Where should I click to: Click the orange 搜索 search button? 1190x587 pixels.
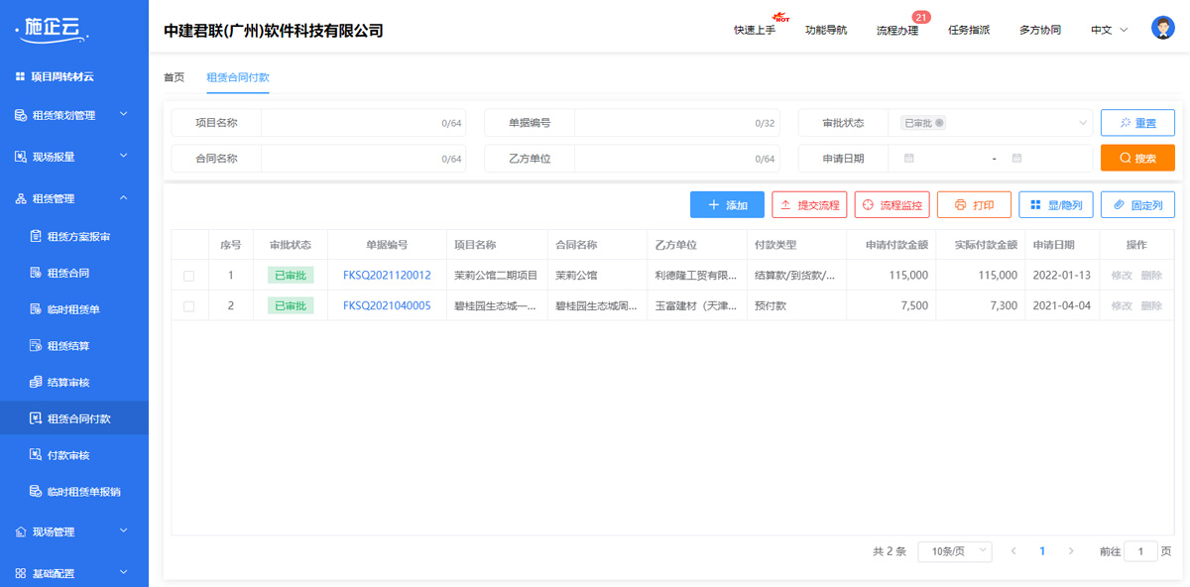[1137, 158]
